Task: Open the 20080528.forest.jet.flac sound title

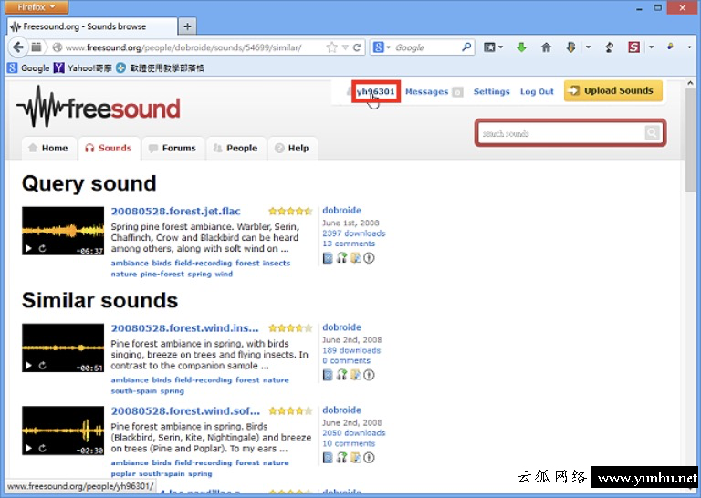Action: [175, 211]
